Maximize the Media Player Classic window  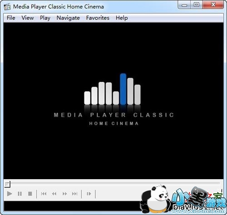click(197, 5)
